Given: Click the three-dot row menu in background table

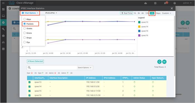Looking at the screenshot, I should [x=186, y=39].
